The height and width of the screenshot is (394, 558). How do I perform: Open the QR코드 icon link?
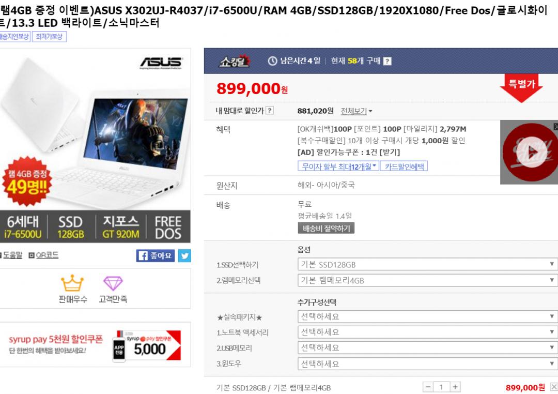43,255
